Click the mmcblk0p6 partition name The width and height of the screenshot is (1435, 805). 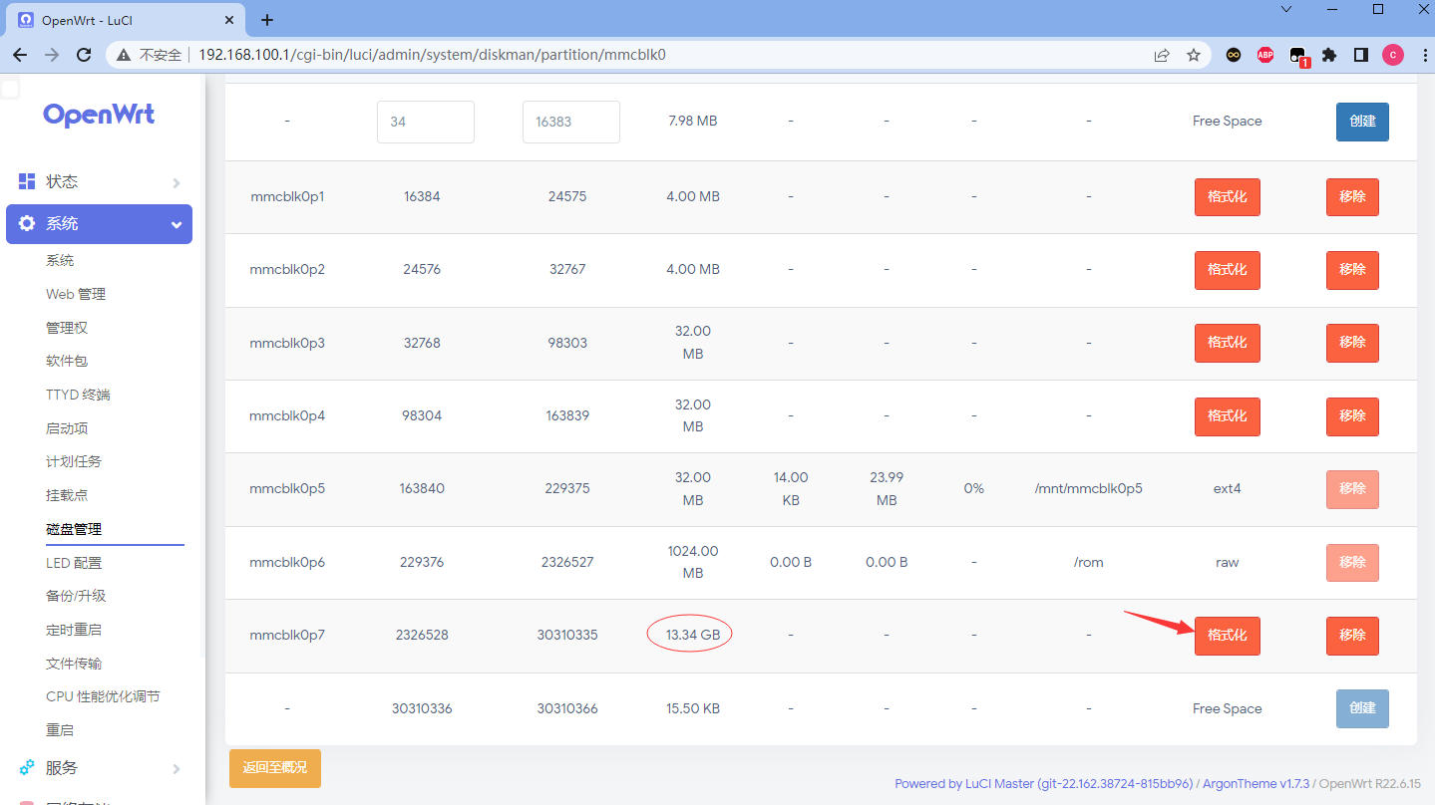287,562
